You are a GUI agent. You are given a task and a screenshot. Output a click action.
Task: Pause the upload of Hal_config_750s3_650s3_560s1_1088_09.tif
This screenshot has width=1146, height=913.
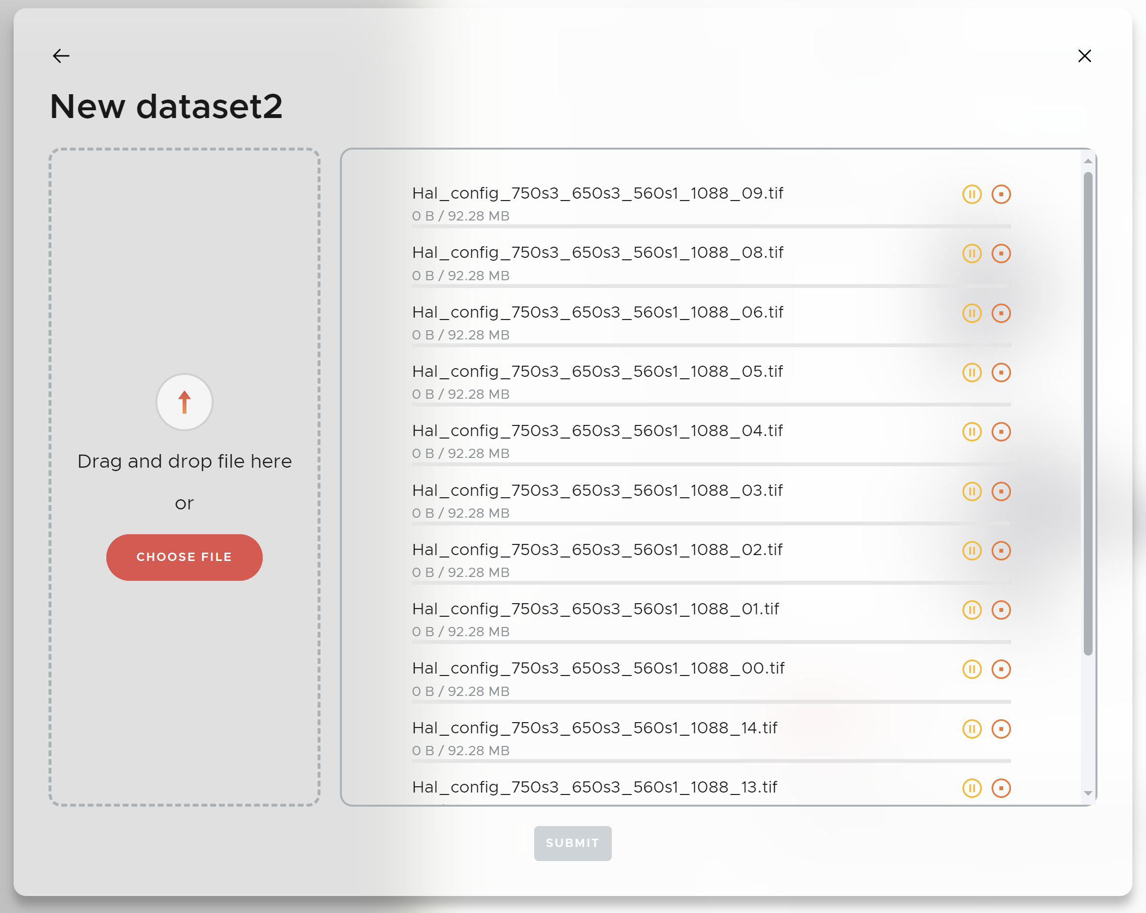972,194
